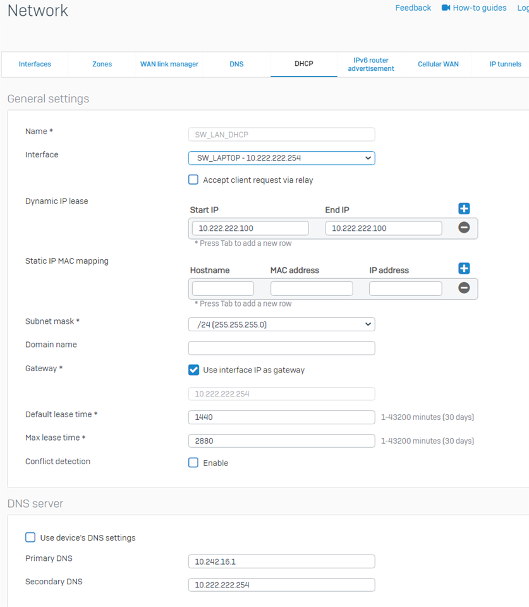Go to the DNS tab
Image resolution: width=529 pixels, height=607 pixels.
click(x=236, y=64)
